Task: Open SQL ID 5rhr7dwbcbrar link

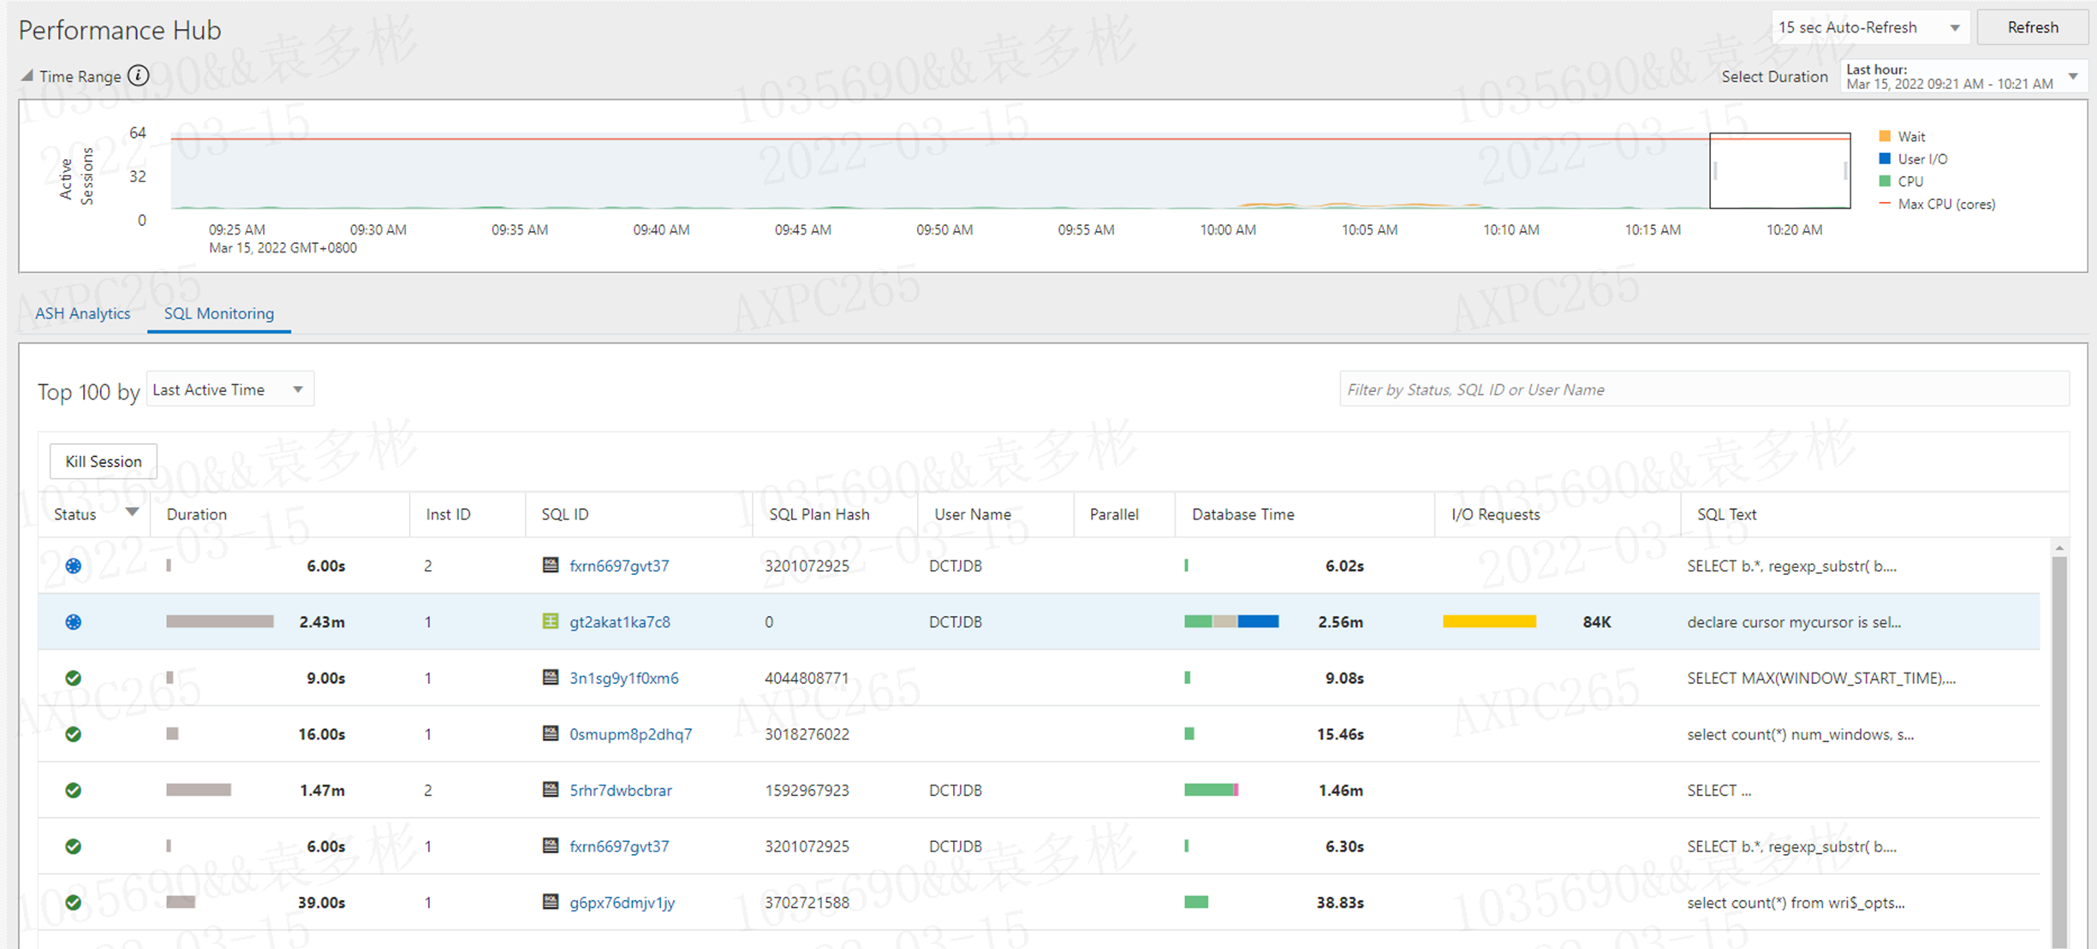Action: pos(621,790)
